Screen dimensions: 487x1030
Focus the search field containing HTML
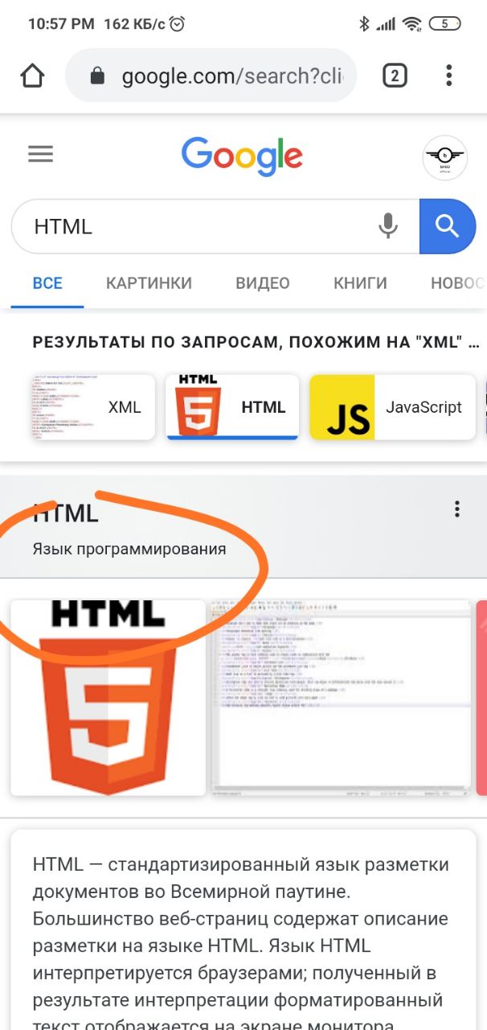193,226
